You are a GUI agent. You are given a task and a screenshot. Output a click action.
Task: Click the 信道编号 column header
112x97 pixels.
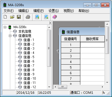coord(71,39)
